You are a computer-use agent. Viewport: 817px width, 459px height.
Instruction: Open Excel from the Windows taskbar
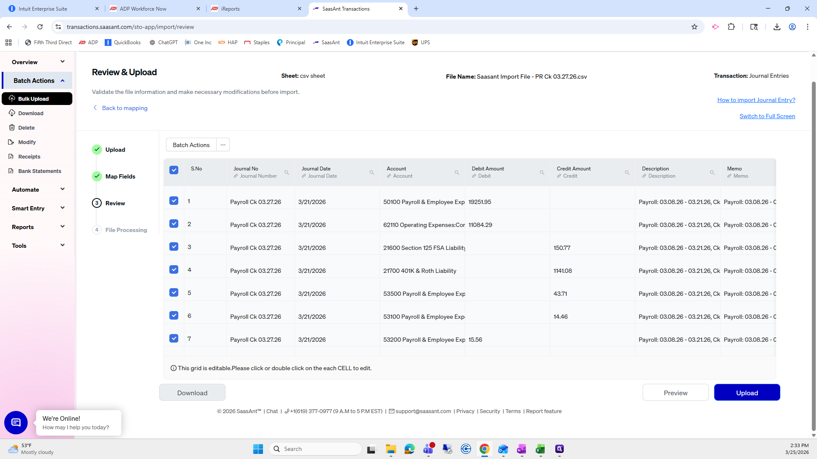click(x=540, y=449)
